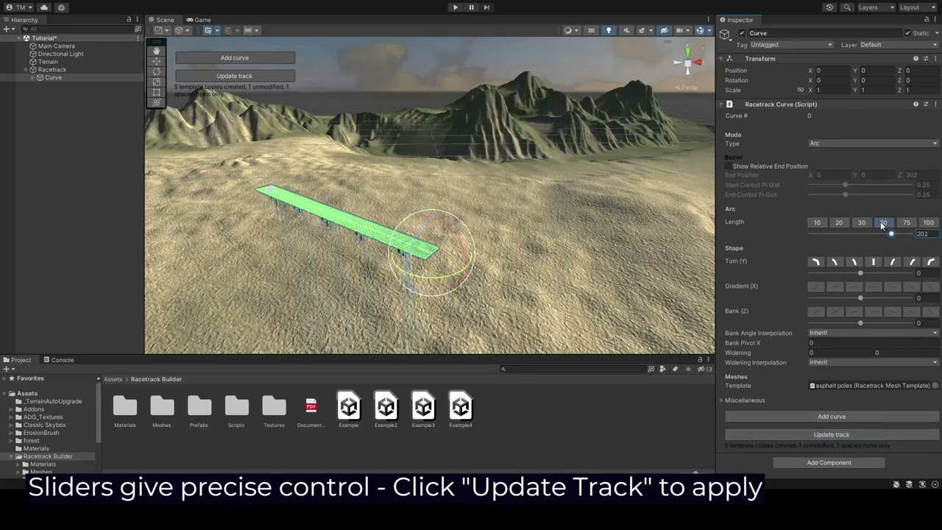This screenshot has height=530, width=942.
Task: Select the Rect tool in scene toolbar
Action: [x=156, y=92]
